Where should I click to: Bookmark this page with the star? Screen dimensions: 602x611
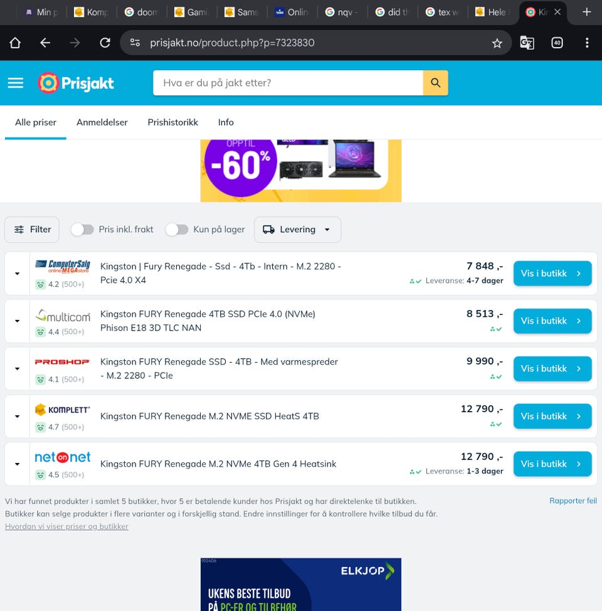click(497, 43)
